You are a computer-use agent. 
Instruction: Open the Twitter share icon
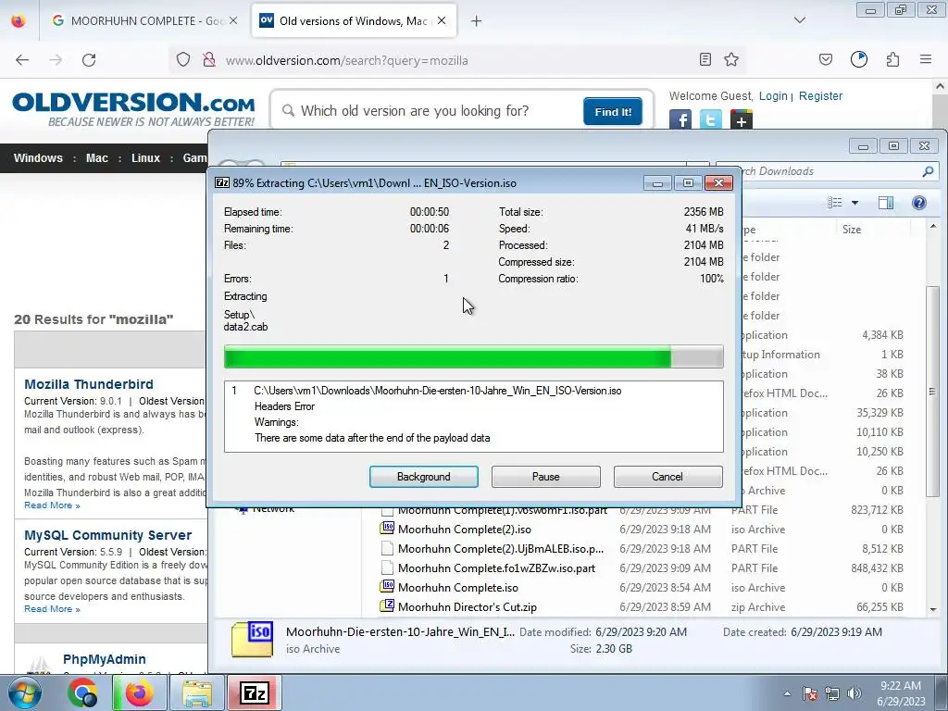pos(710,119)
